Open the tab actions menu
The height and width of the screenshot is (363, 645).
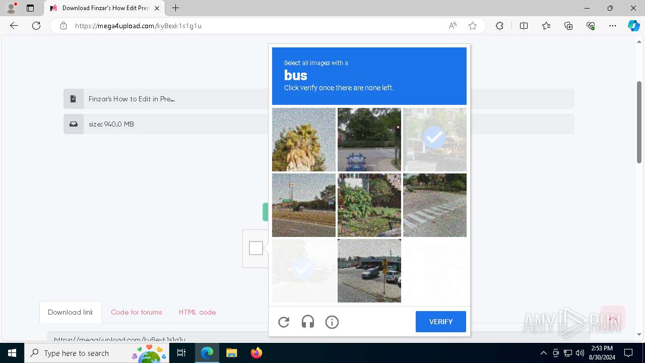pyautogui.click(x=30, y=8)
